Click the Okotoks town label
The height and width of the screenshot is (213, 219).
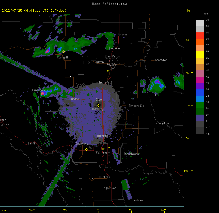coord(105,177)
